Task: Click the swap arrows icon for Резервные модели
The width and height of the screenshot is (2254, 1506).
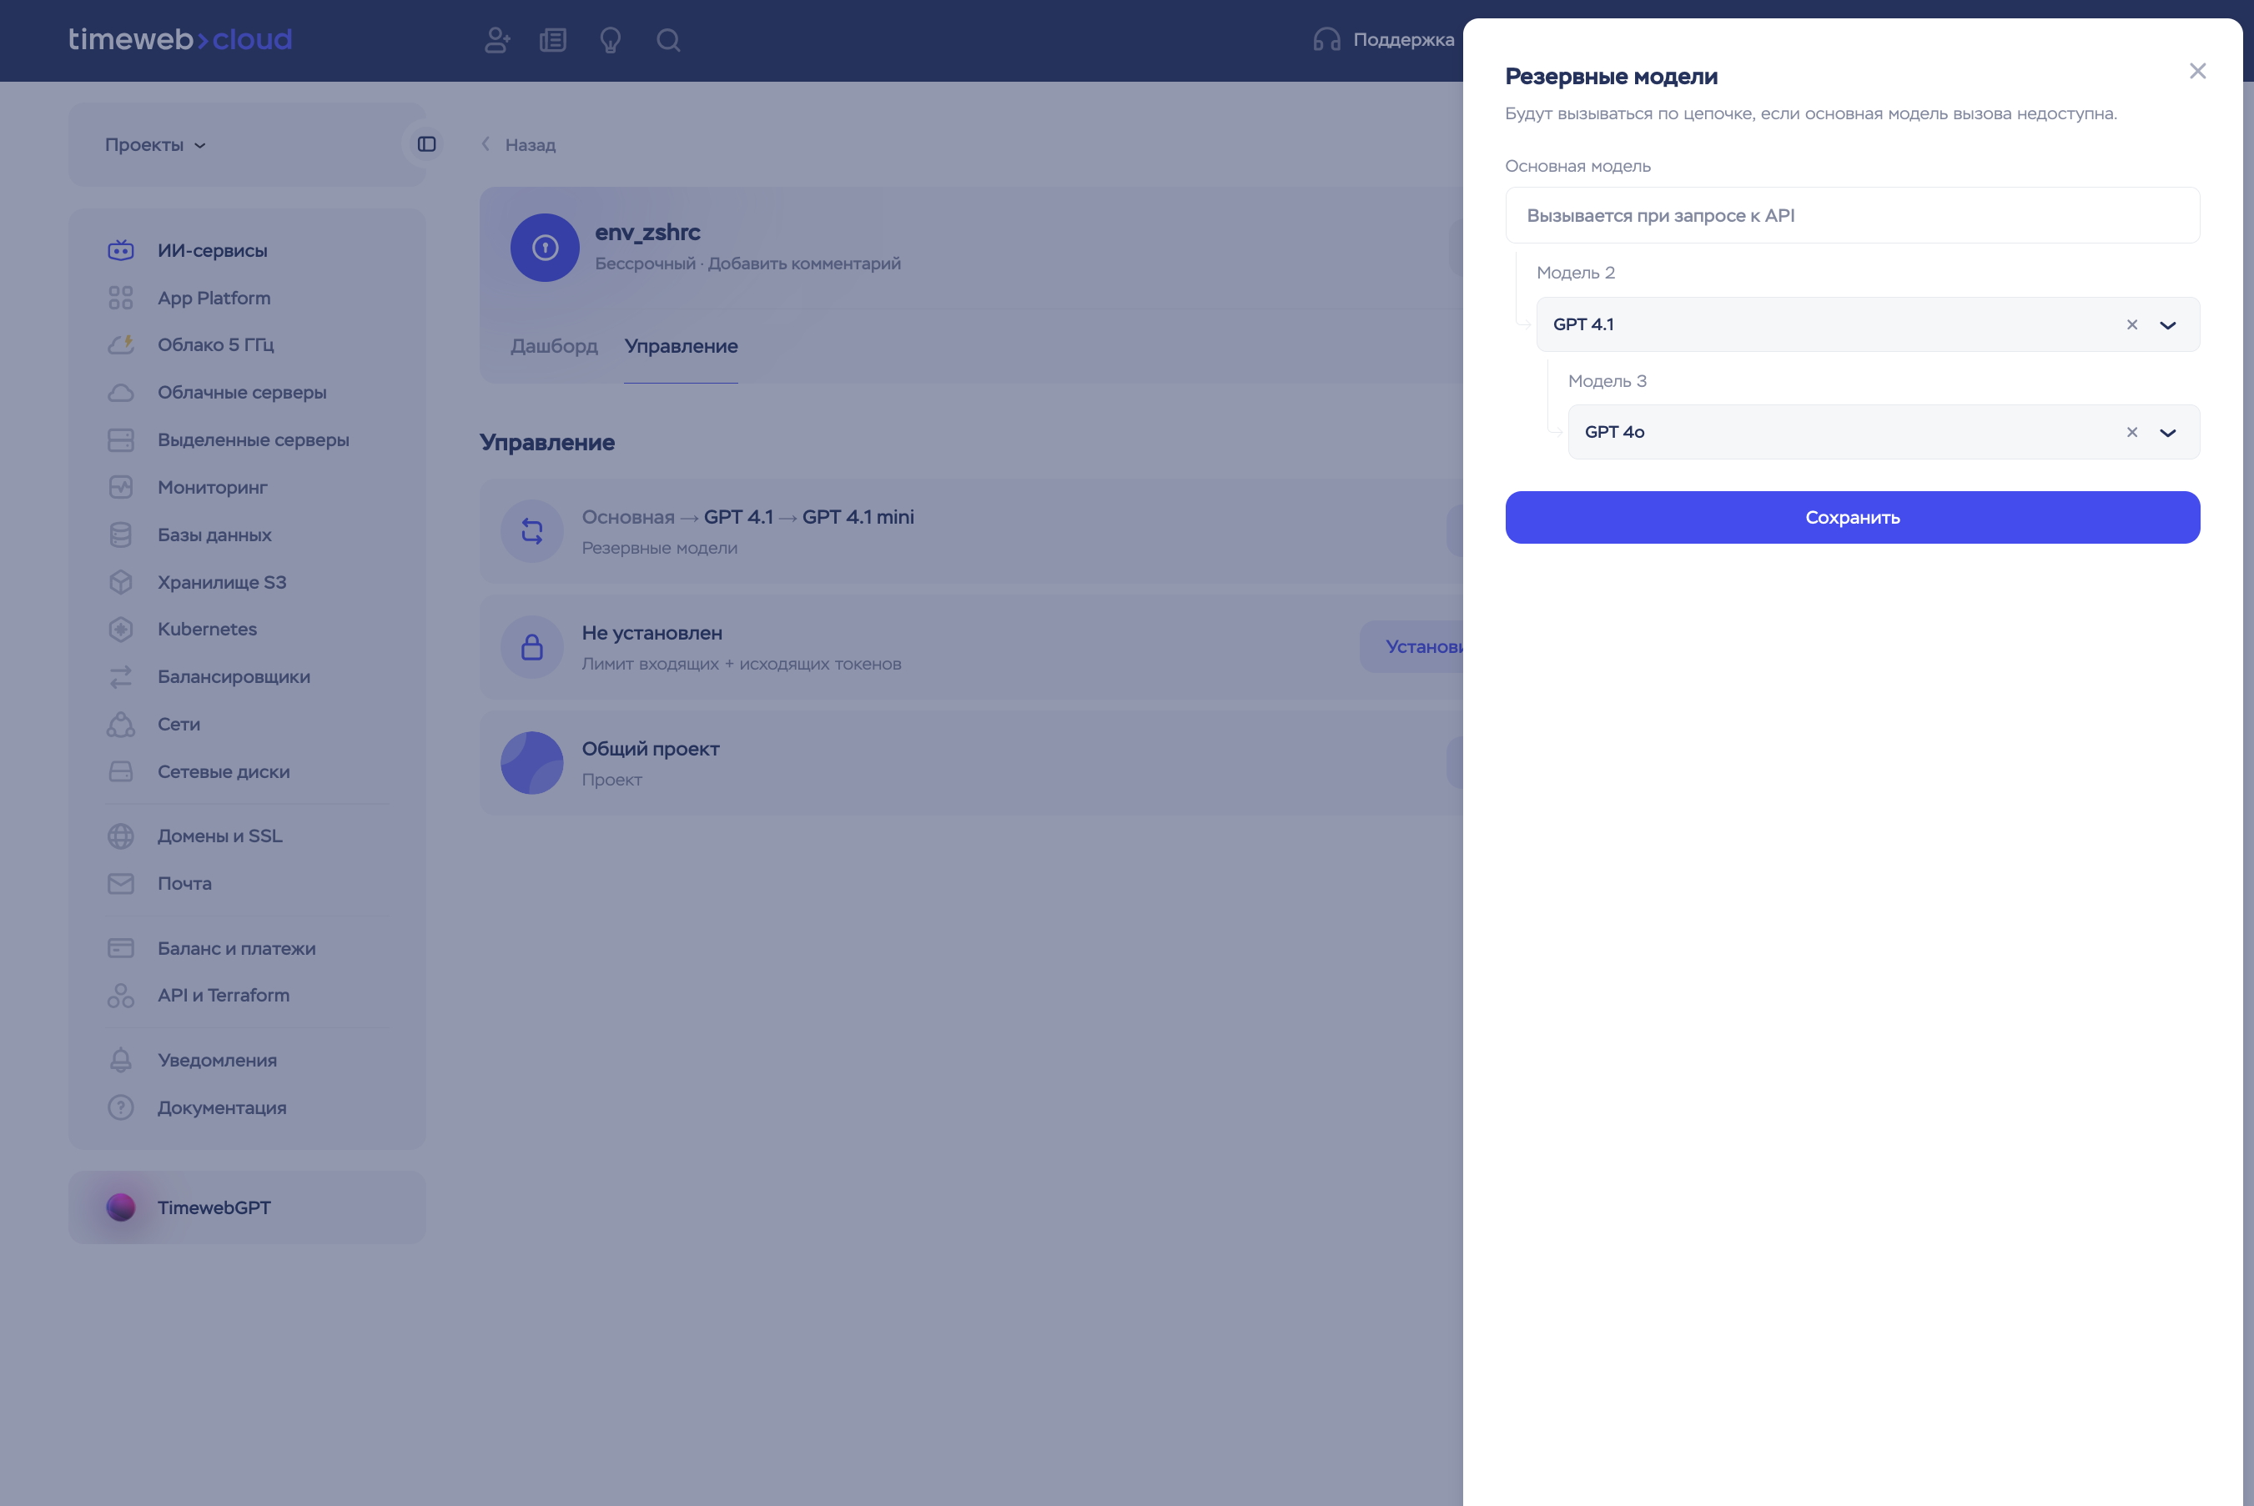Action: point(532,531)
